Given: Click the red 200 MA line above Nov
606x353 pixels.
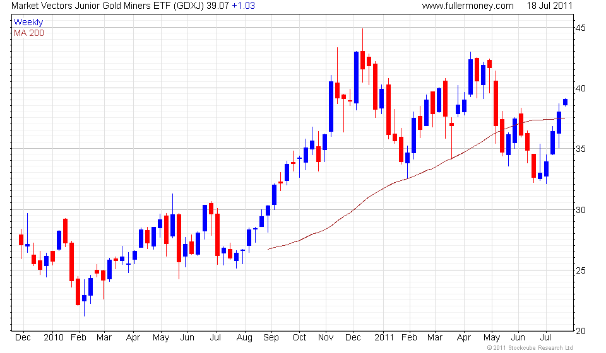Looking at the screenshot, I should pyautogui.click(x=326, y=228).
